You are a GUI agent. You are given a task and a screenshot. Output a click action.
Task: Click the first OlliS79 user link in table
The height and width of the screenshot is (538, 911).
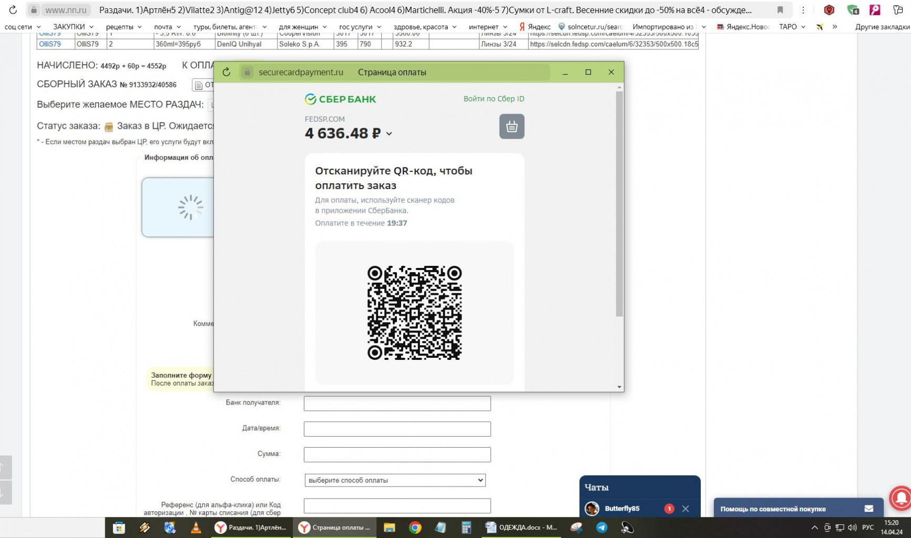point(50,34)
